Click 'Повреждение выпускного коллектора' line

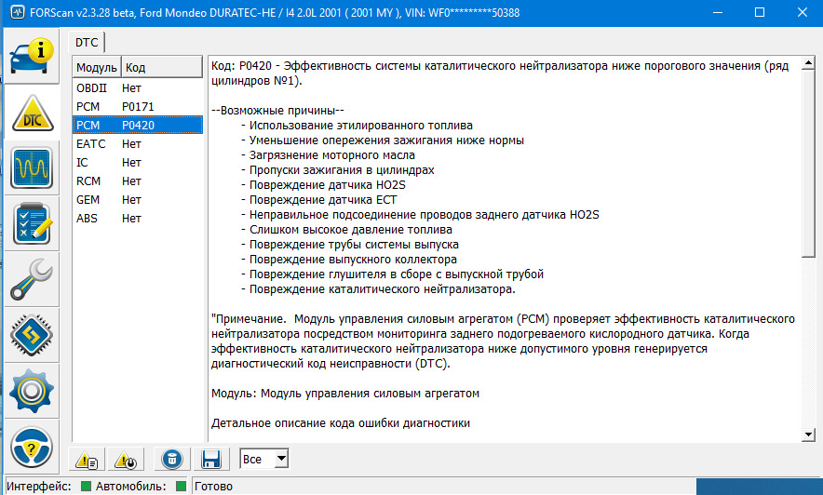(x=349, y=260)
